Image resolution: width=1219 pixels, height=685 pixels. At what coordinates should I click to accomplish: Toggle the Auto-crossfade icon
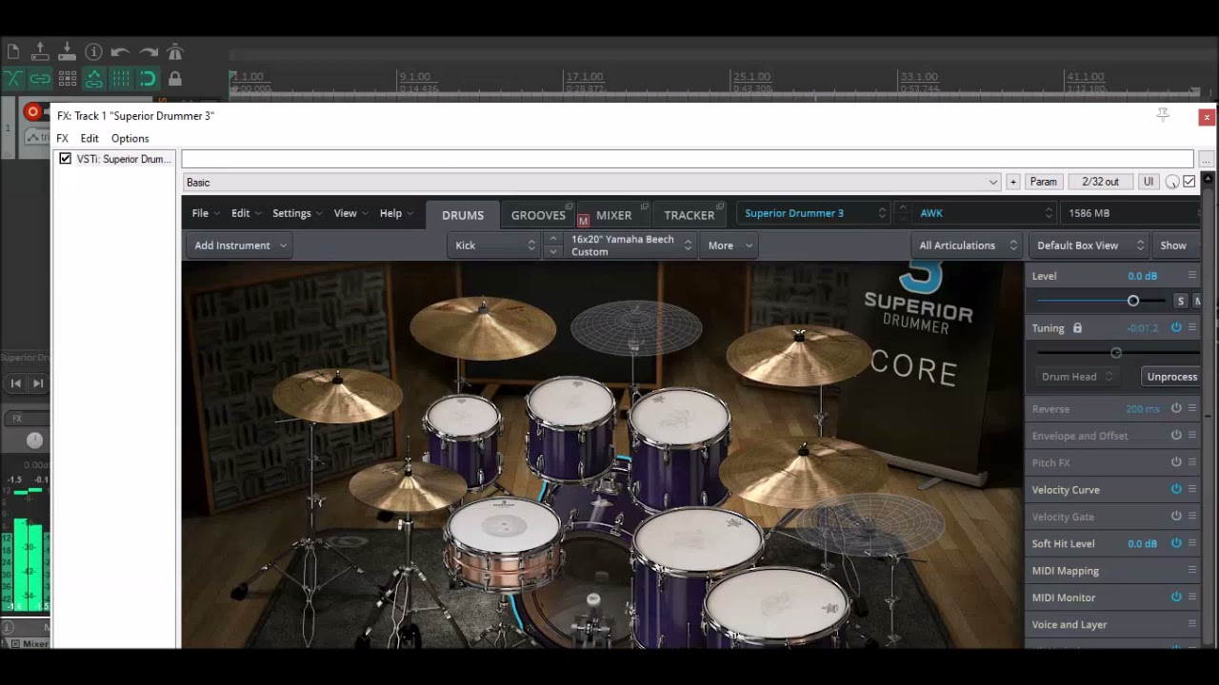point(12,79)
